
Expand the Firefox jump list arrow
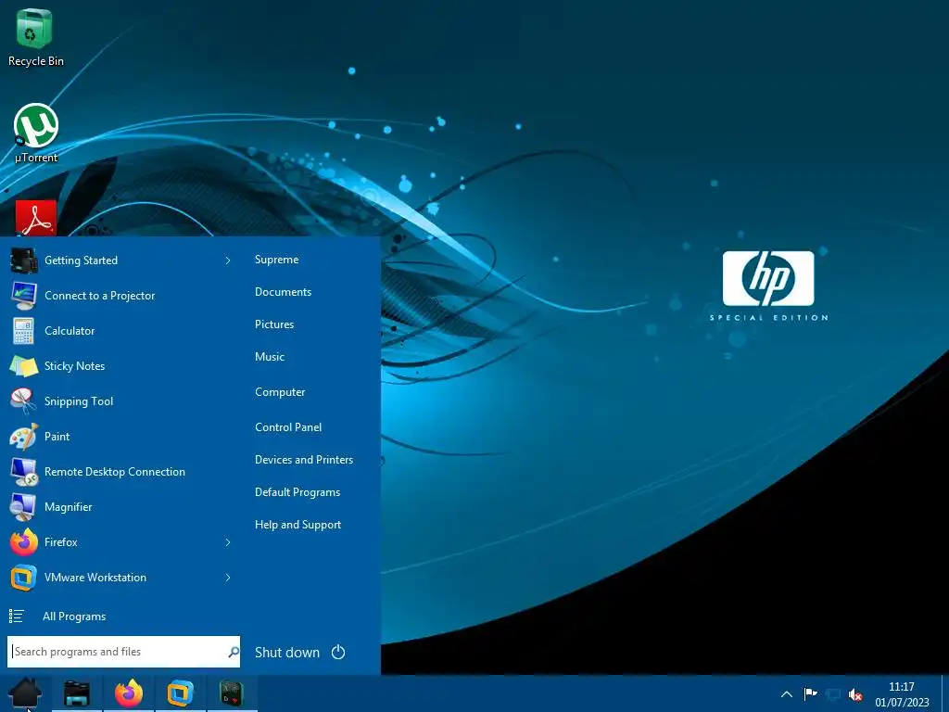point(228,541)
